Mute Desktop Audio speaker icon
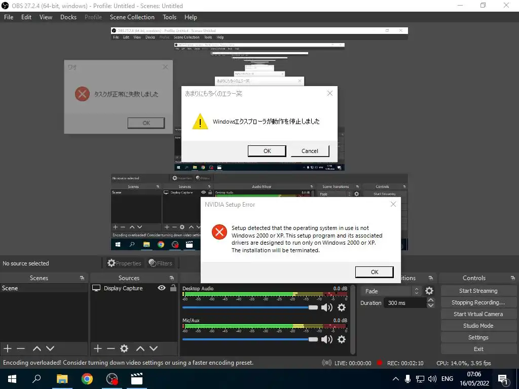This screenshot has height=389, width=519. point(327,307)
